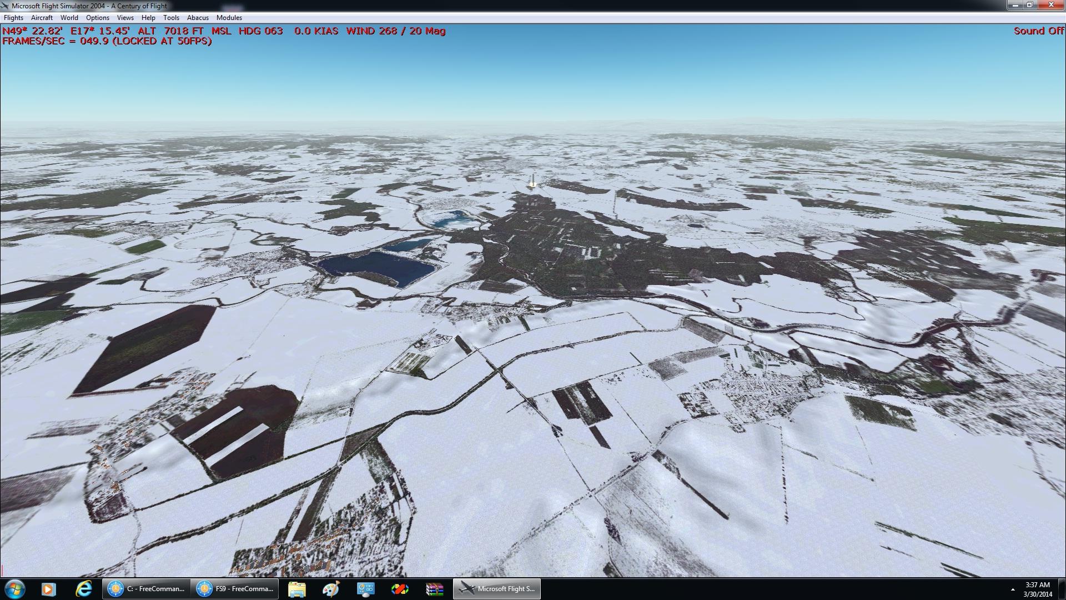Open the Aircraft menu

(x=42, y=18)
